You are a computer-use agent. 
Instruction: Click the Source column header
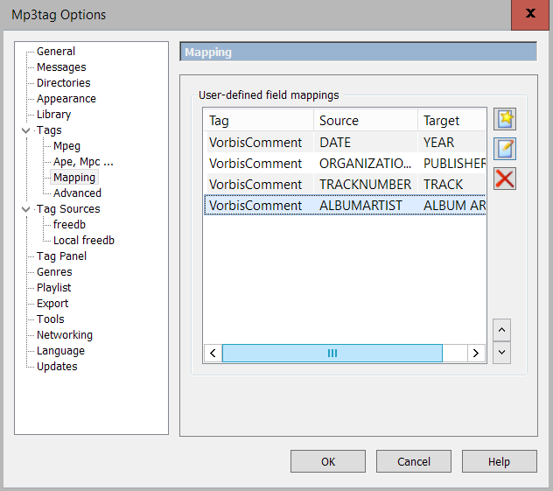366,121
